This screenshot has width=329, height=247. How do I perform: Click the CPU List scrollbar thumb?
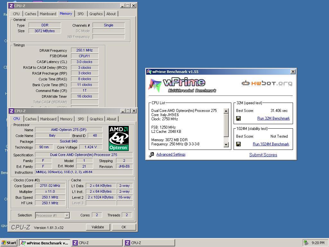226,125
